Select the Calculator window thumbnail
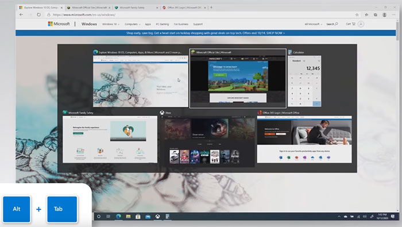Image resolution: width=402 pixels, height=227 pixels. point(304,79)
